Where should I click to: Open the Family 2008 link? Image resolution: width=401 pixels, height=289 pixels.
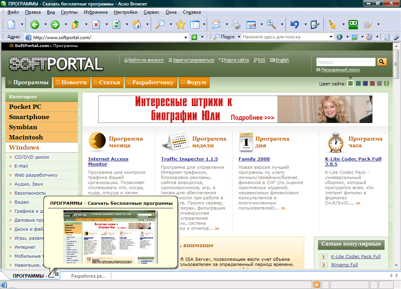pyautogui.click(x=254, y=159)
